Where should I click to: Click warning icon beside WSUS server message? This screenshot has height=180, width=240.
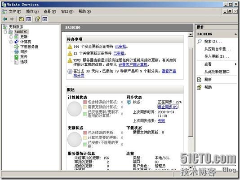[70, 60]
